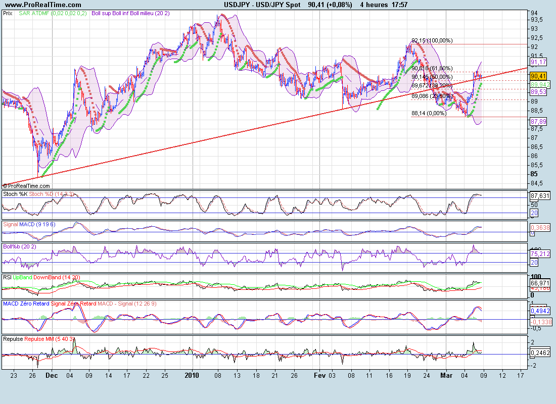Select the 0,4942 MACD Zéro Retard value

(540, 311)
